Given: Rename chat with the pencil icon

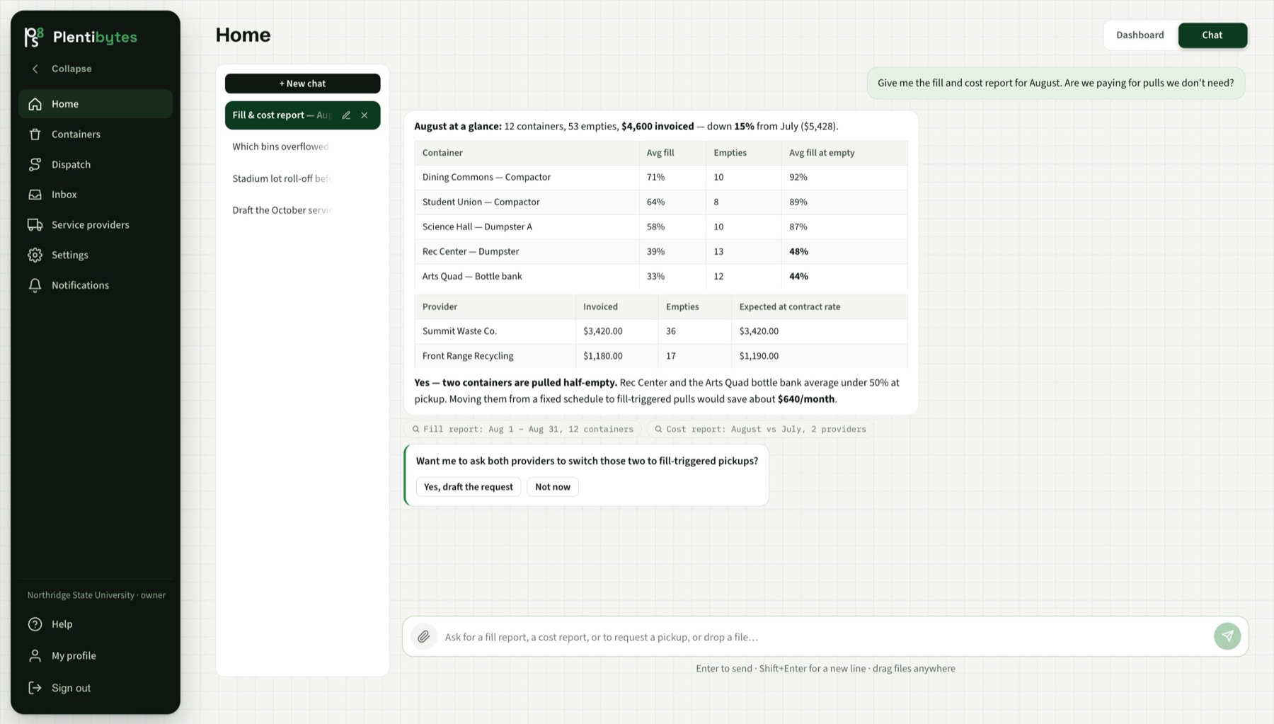Looking at the screenshot, I should [x=346, y=115].
